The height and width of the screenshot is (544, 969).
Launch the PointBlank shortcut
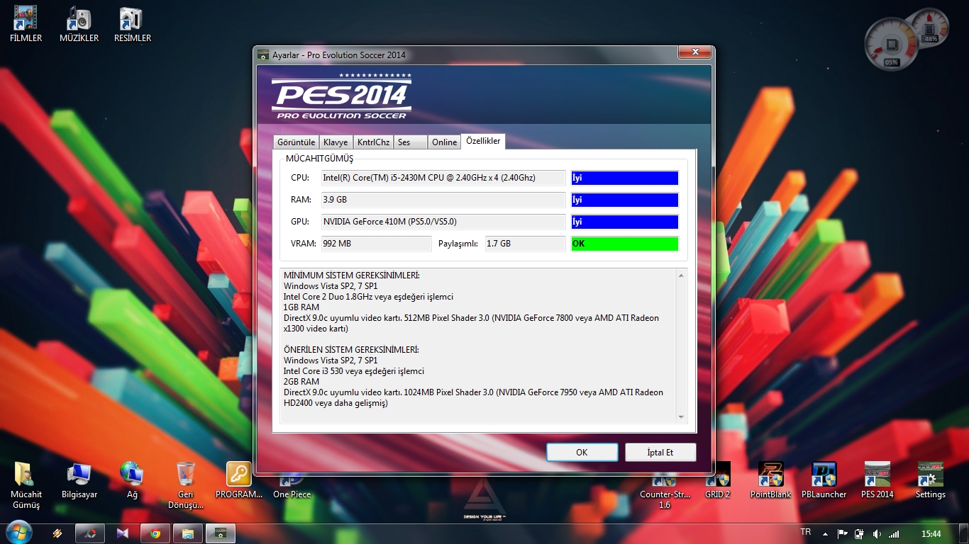pyautogui.click(x=770, y=480)
